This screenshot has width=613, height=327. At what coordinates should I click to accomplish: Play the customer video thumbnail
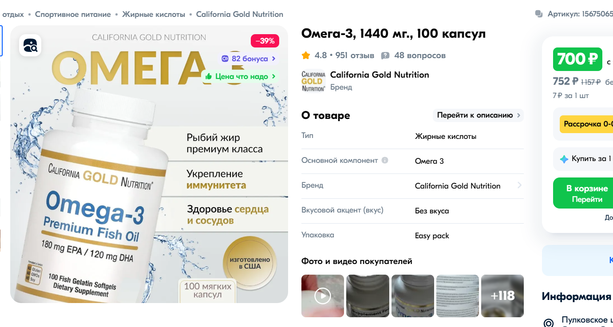323,296
